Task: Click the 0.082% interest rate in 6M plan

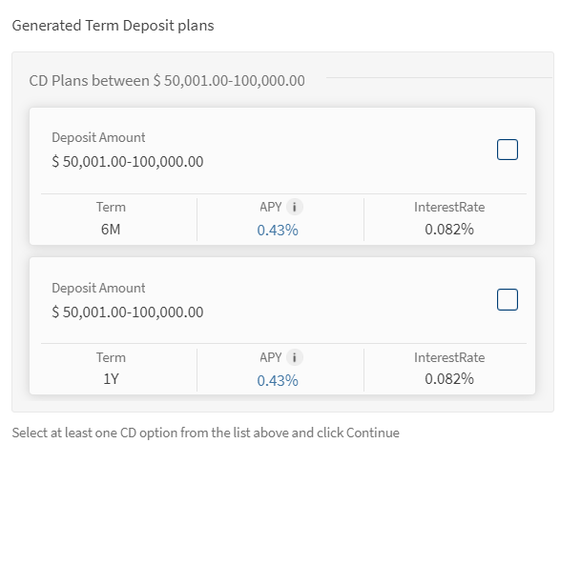Action: pyautogui.click(x=449, y=229)
